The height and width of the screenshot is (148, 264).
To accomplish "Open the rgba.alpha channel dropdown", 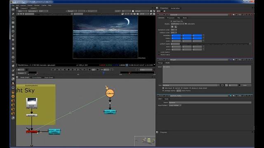I will click(33, 11).
